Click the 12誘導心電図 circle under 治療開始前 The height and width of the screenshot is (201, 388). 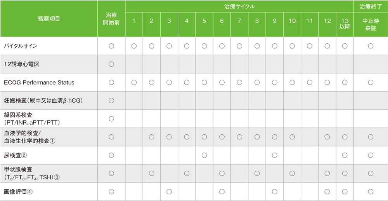coord(111,64)
